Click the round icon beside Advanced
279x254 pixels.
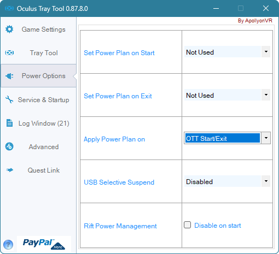[x=9, y=146]
